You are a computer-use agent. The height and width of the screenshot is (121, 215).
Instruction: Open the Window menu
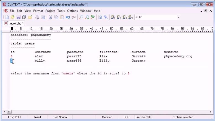[86, 11]
